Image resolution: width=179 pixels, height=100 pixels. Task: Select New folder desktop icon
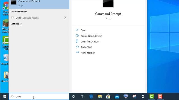5,77
